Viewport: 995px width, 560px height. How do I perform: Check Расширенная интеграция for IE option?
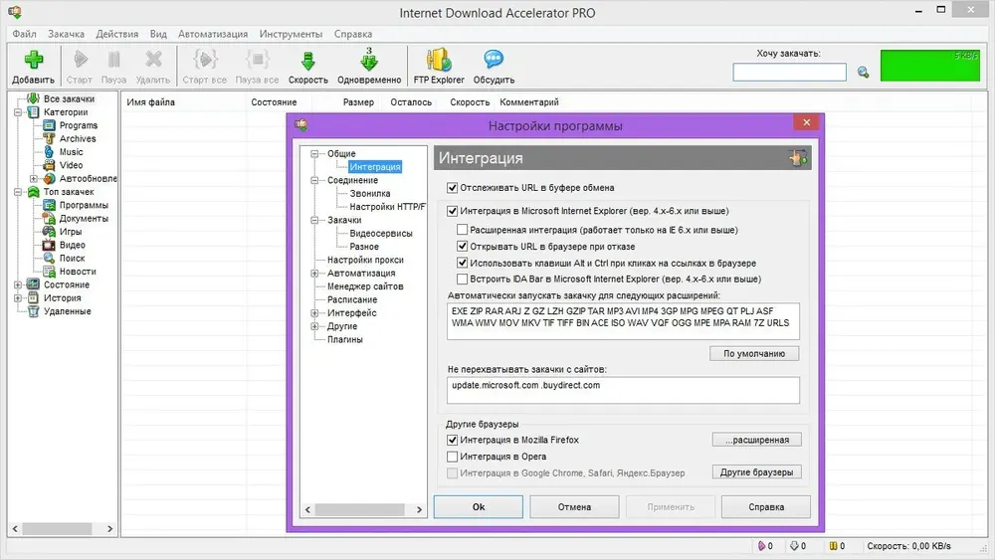pyautogui.click(x=462, y=230)
